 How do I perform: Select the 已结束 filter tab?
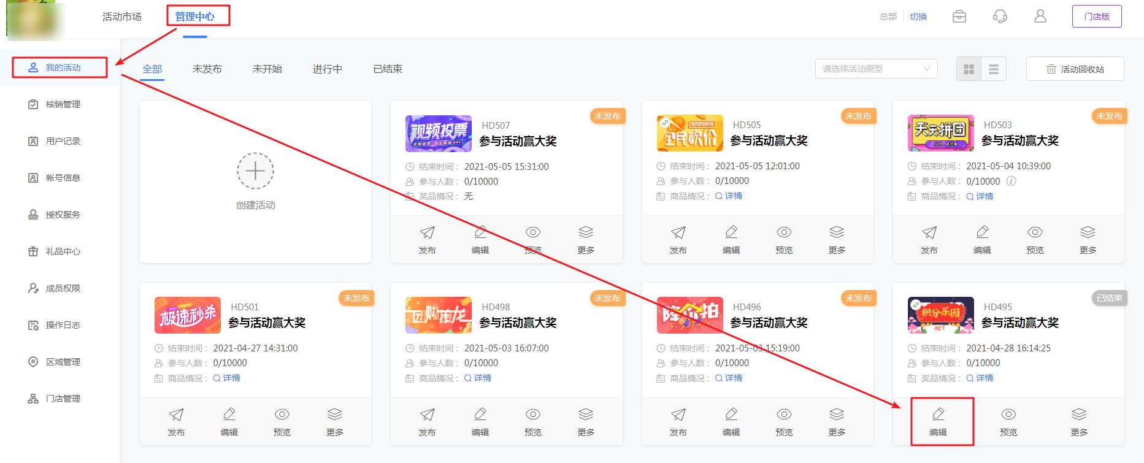click(x=388, y=69)
